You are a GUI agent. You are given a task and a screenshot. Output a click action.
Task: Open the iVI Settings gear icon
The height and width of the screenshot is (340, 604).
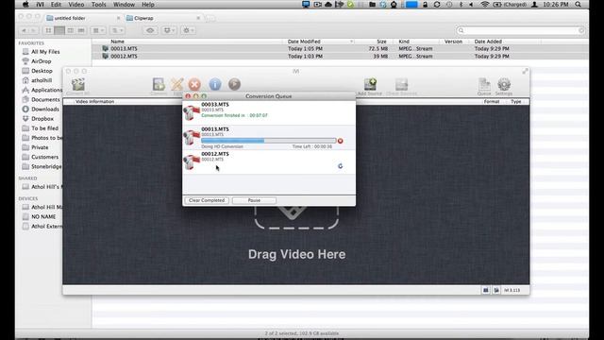click(x=504, y=84)
